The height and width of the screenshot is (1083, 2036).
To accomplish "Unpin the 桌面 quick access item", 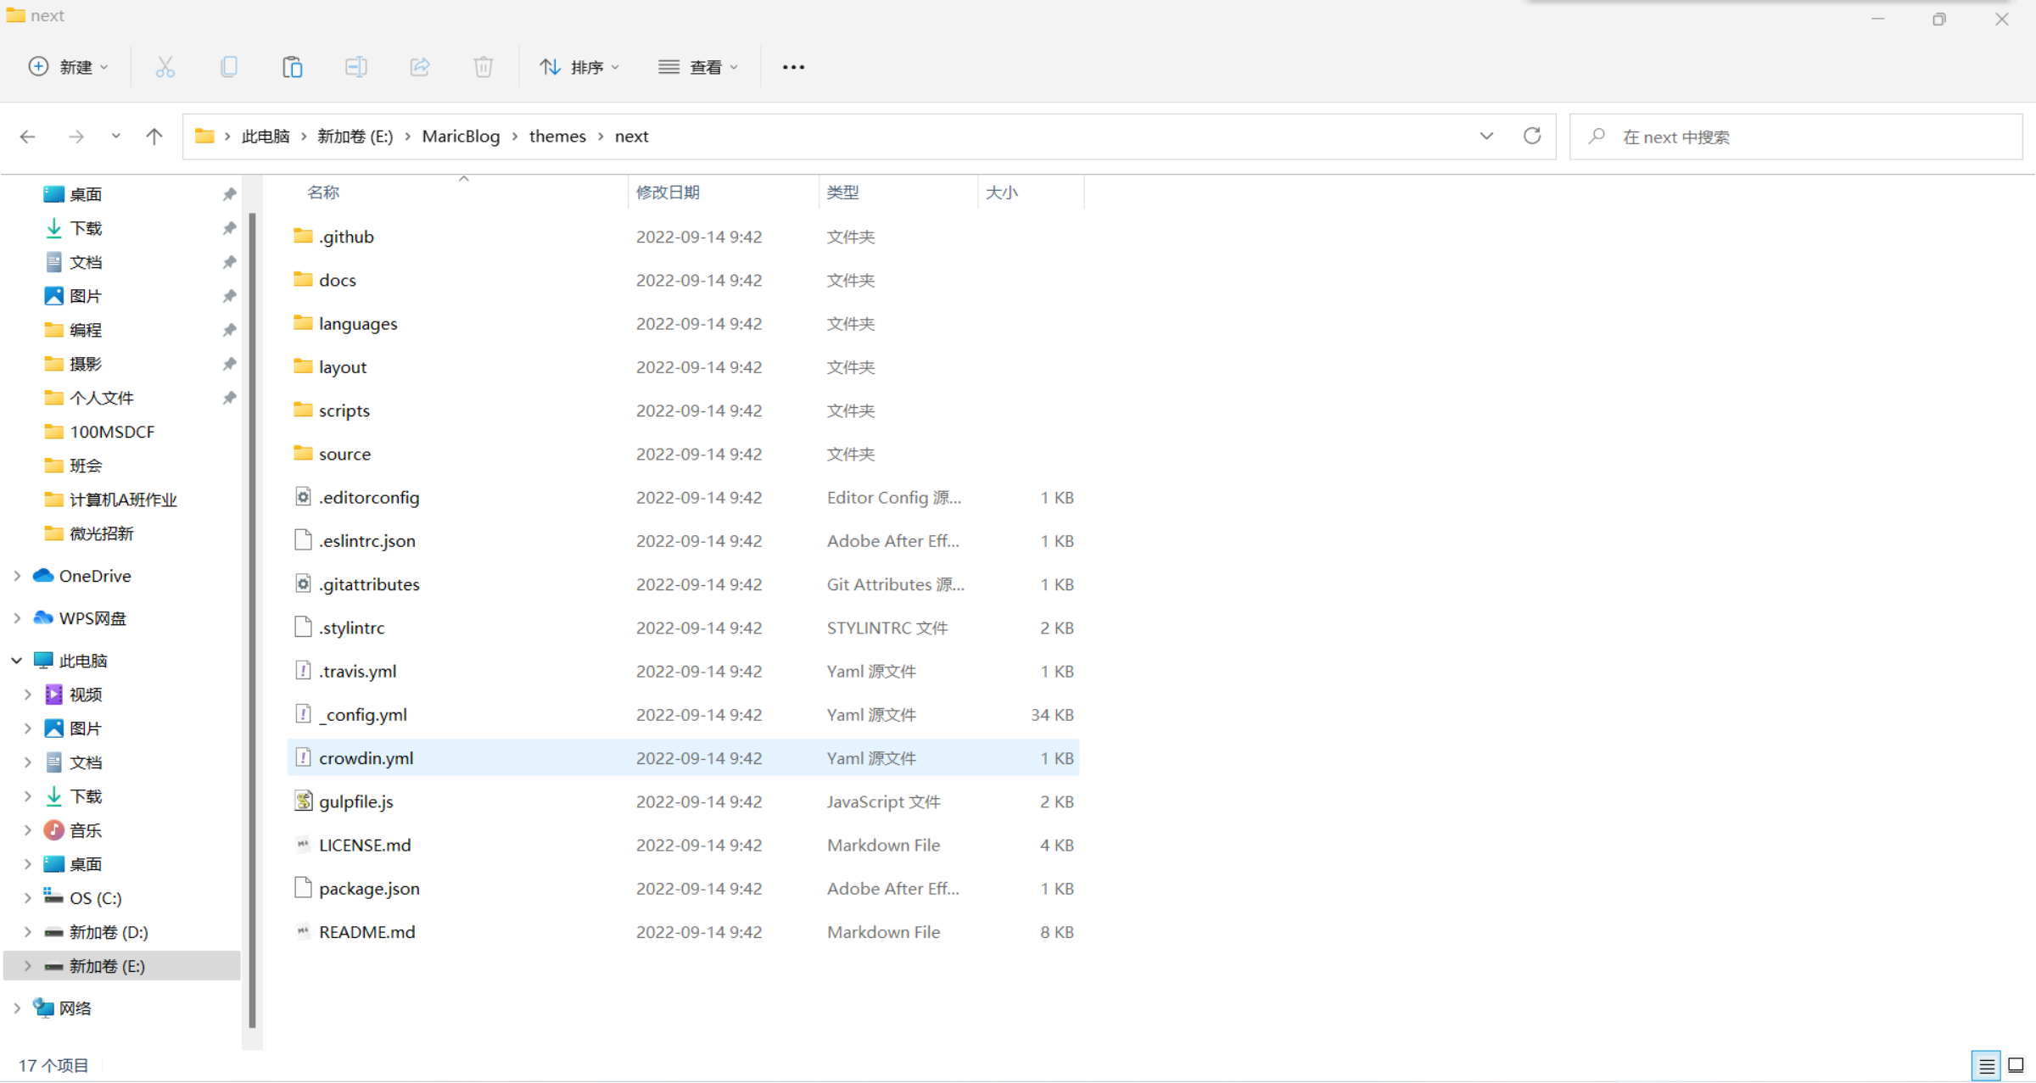I will click(x=229, y=194).
